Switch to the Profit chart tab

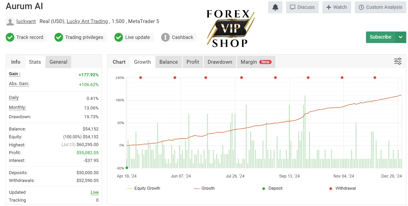[x=193, y=62]
